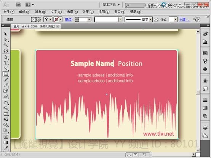Viewport: 211px width, 158px height.
Task: Open the brush definition dropdown
Action: [x=120, y=20]
